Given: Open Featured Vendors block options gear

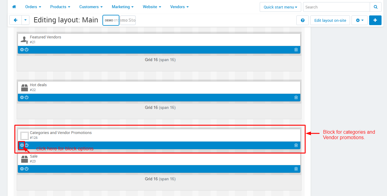Looking at the screenshot, I should tap(22, 50).
